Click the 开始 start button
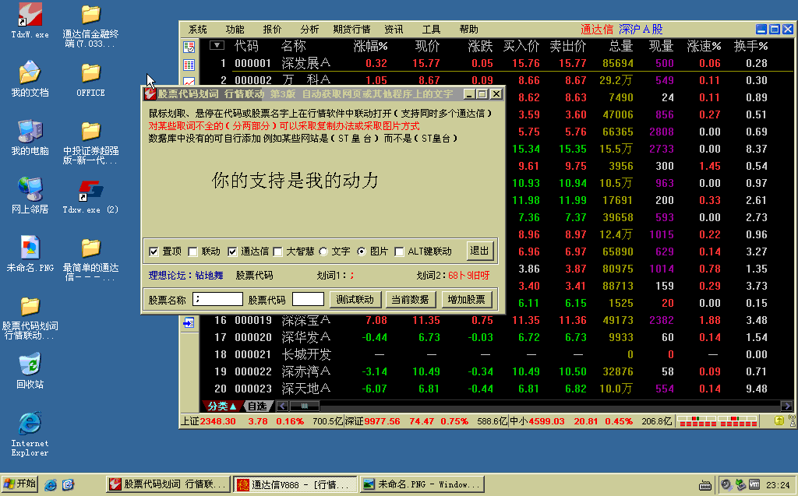 click(x=19, y=484)
